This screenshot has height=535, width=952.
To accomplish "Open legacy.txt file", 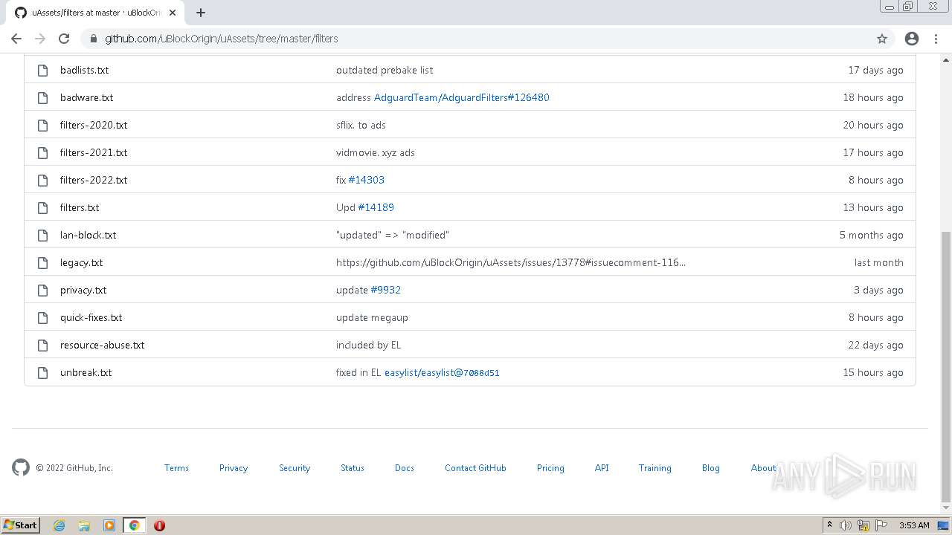I will pyautogui.click(x=81, y=262).
